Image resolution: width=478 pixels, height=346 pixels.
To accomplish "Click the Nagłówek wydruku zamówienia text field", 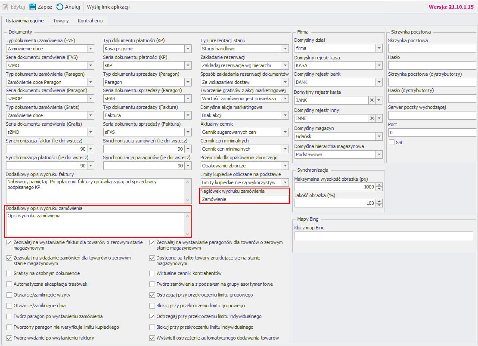I will tap(245, 199).
